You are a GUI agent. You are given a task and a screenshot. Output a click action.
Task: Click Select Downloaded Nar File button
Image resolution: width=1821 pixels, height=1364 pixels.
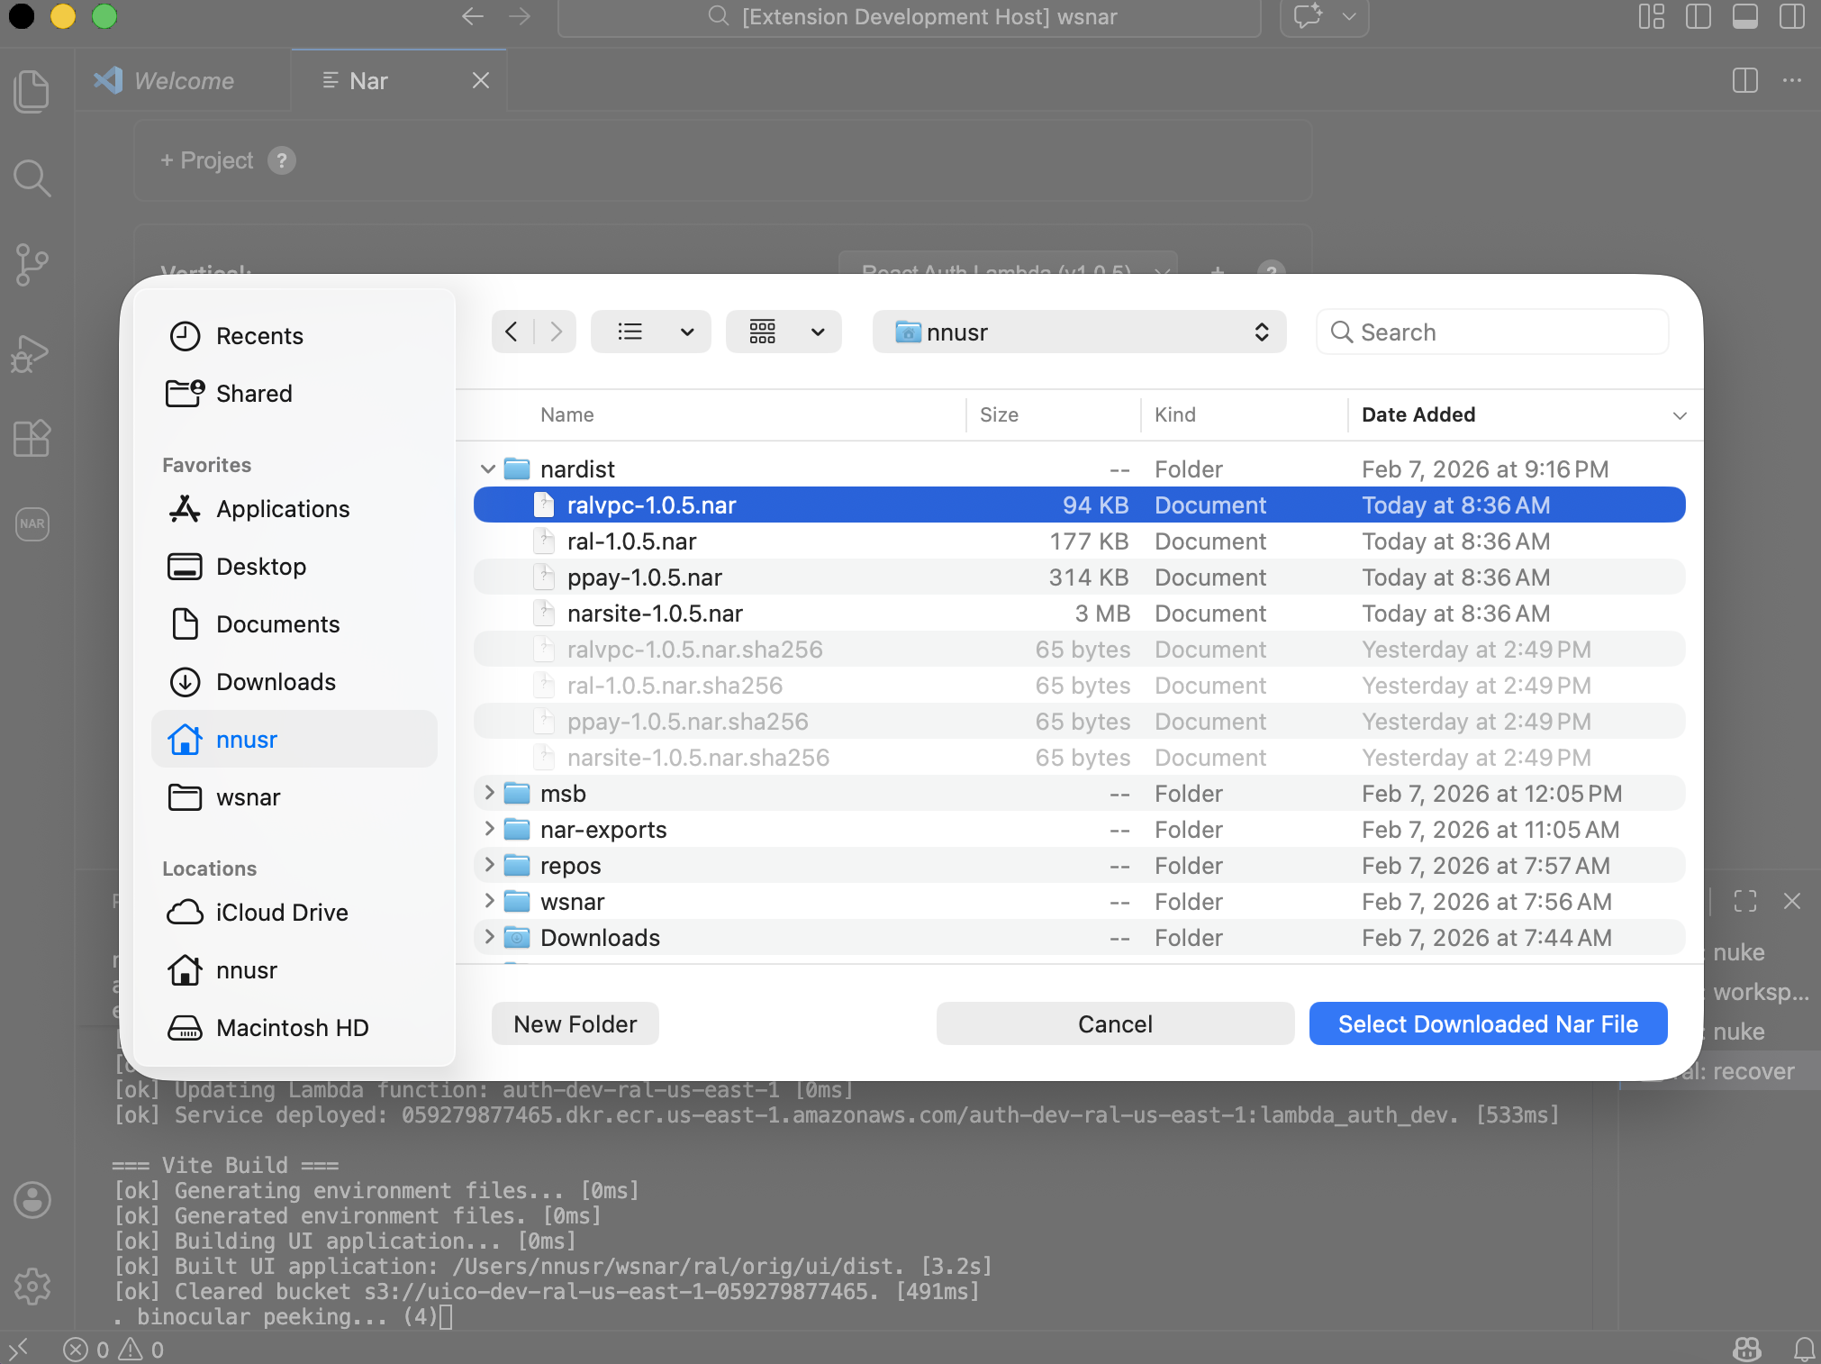pos(1487,1024)
